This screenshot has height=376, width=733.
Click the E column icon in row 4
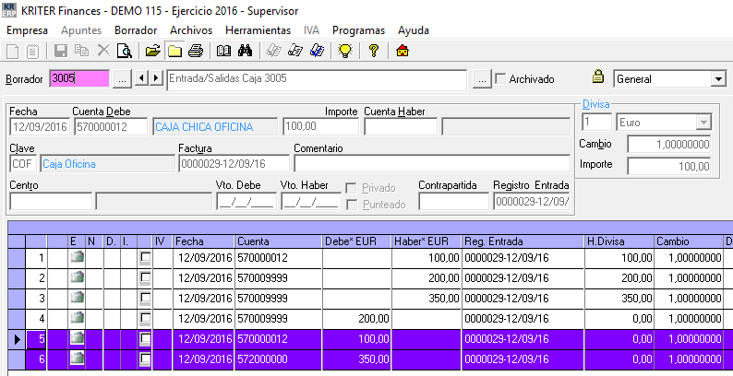78,319
